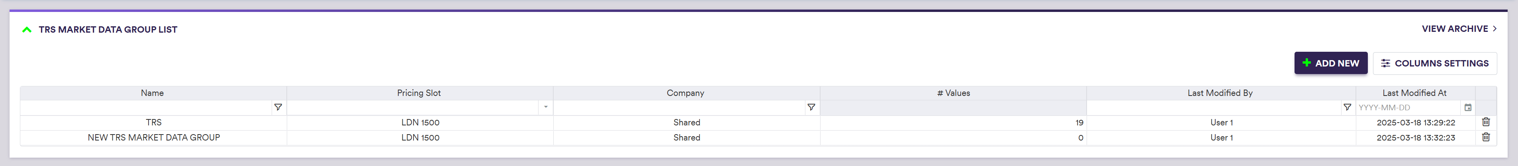Delete the NEW TRS MARKET DATA GROUP row
Viewport: 1518px width, 166px height.
coord(1486,137)
